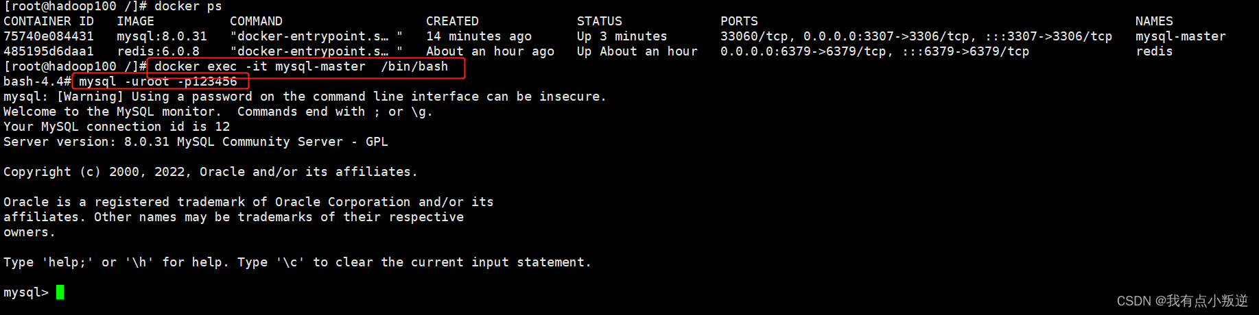
Task: Click the docker ps command text
Action: [188, 6]
